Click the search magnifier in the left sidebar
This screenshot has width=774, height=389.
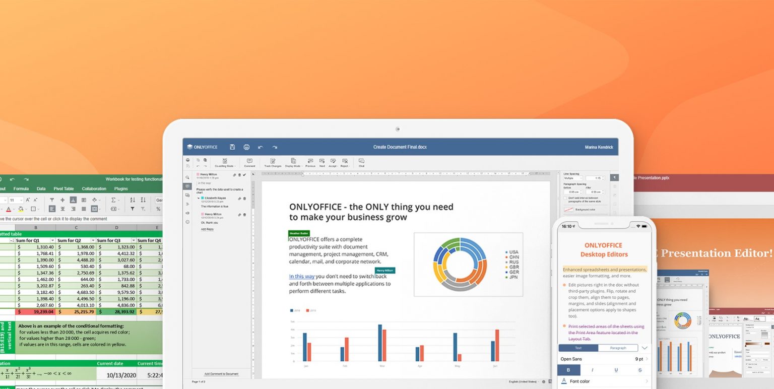coord(187,177)
